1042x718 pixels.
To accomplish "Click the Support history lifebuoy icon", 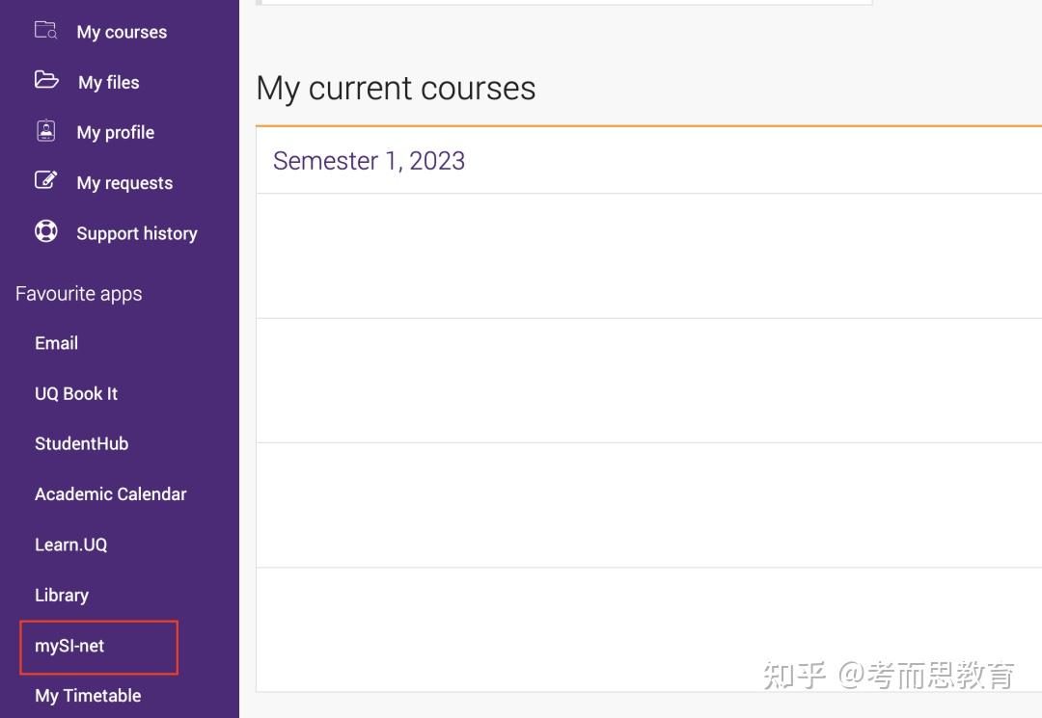I will pos(46,232).
